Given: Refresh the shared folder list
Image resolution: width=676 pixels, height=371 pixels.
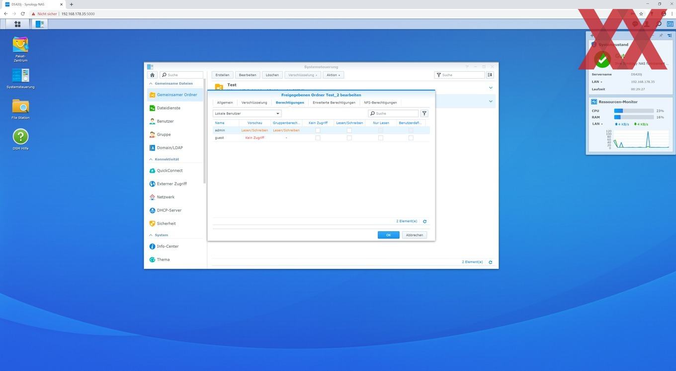Looking at the screenshot, I should tap(490, 262).
